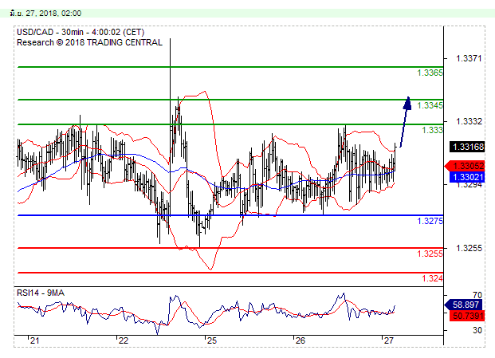Select the 'USD/CAD - 30min - 4:00:02 (CET)' title
The height and width of the screenshot is (358, 495).
81,32
